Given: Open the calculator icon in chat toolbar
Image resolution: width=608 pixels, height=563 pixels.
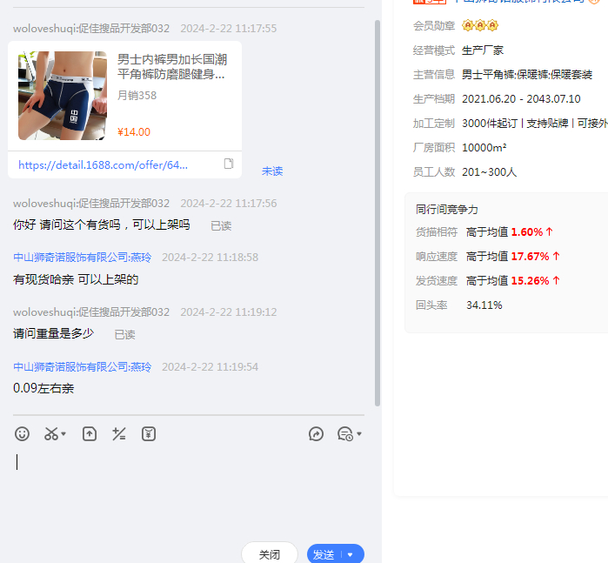Looking at the screenshot, I should 119,433.
